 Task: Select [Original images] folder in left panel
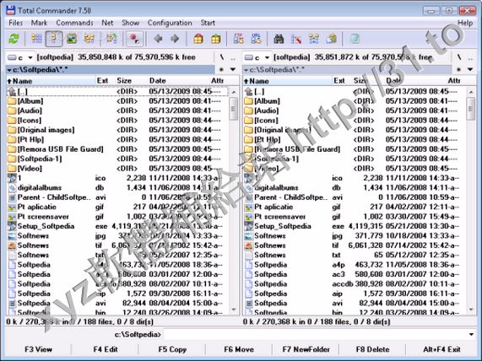[x=46, y=130]
